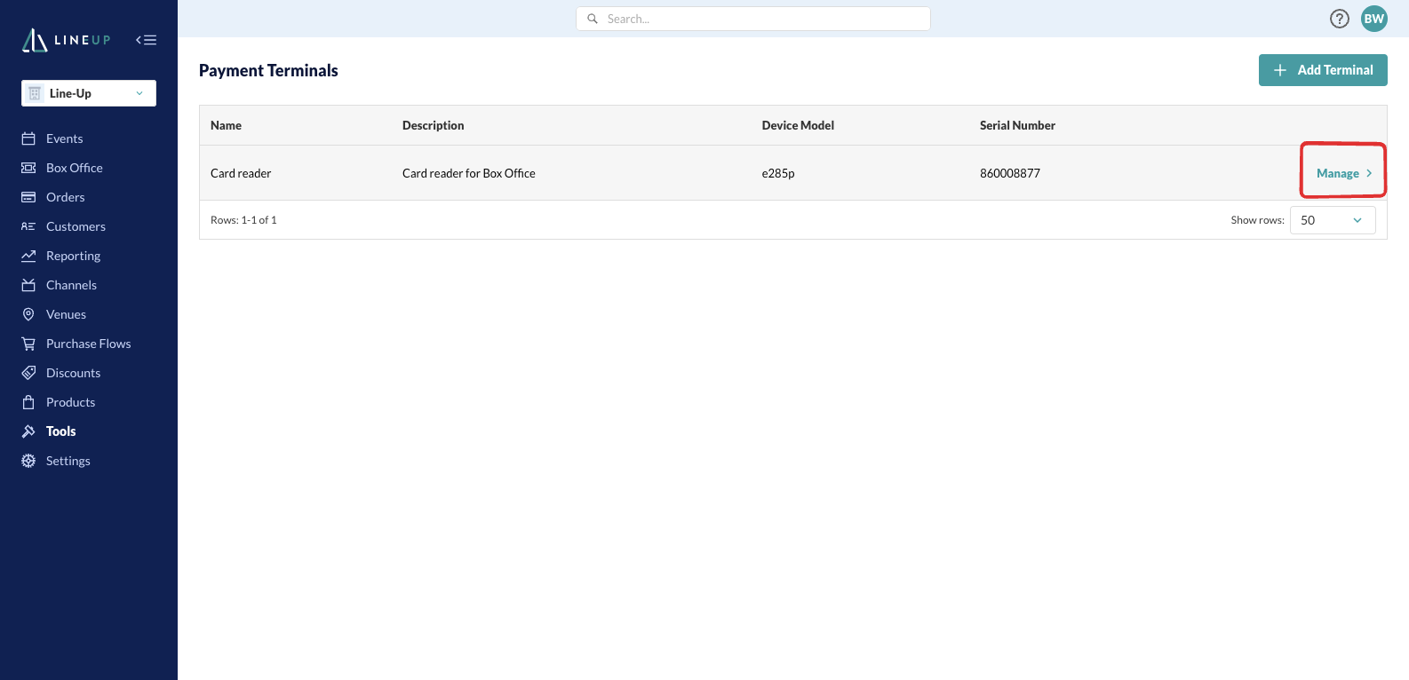Collapse the sidebar menu
The width and height of the screenshot is (1409, 680).
147,40
